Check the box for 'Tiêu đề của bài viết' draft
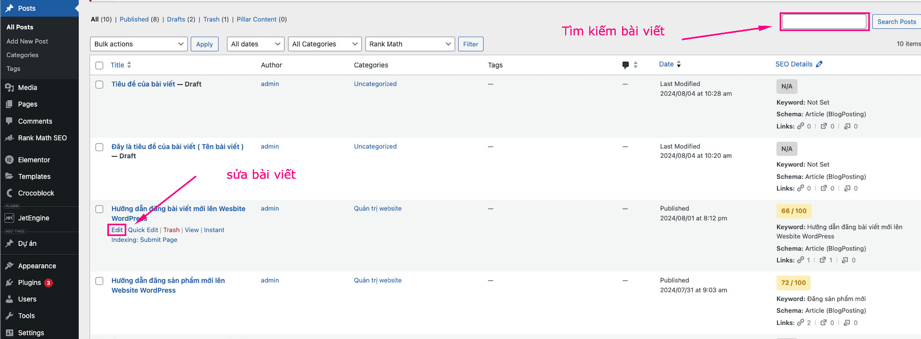The image size is (921, 339). pyautogui.click(x=99, y=85)
